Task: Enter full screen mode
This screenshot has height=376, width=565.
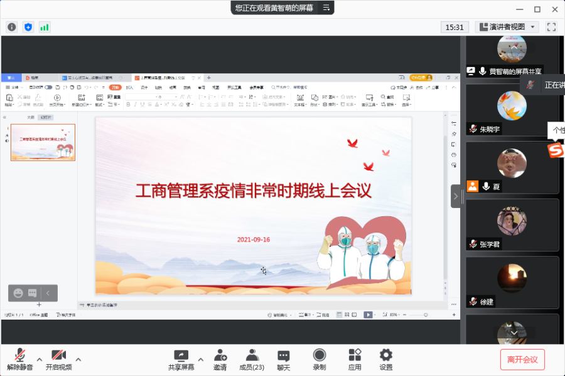Action: coord(551,27)
